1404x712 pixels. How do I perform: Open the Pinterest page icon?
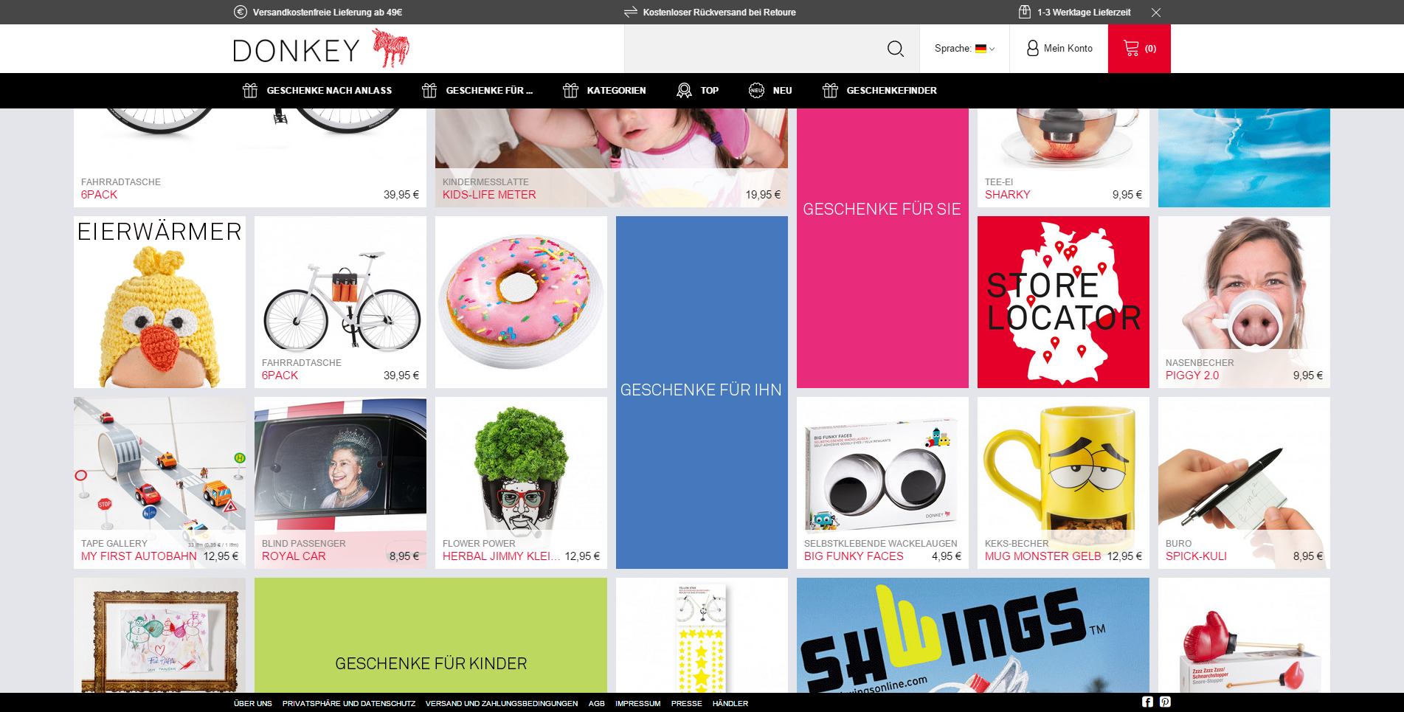click(x=1165, y=702)
